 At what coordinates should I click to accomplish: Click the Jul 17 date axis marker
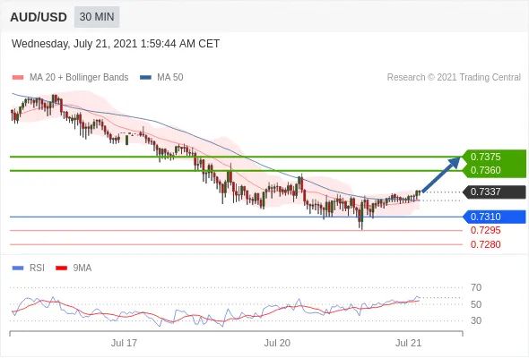point(124,343)
